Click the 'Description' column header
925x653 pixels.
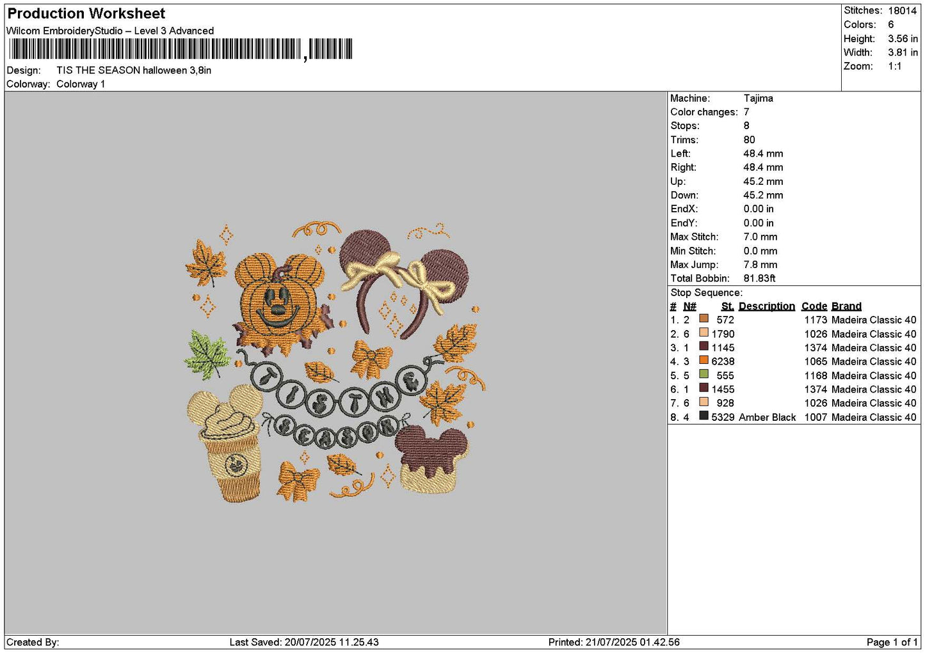[766, 306]
